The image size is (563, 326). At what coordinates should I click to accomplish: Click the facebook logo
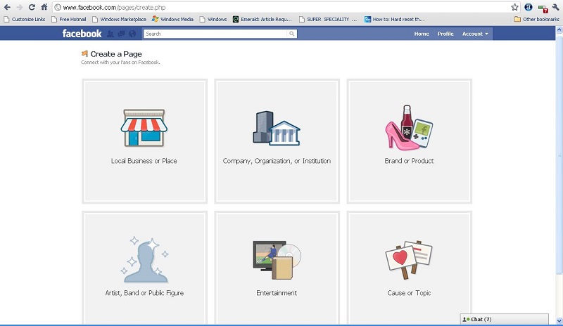point(82,34)
